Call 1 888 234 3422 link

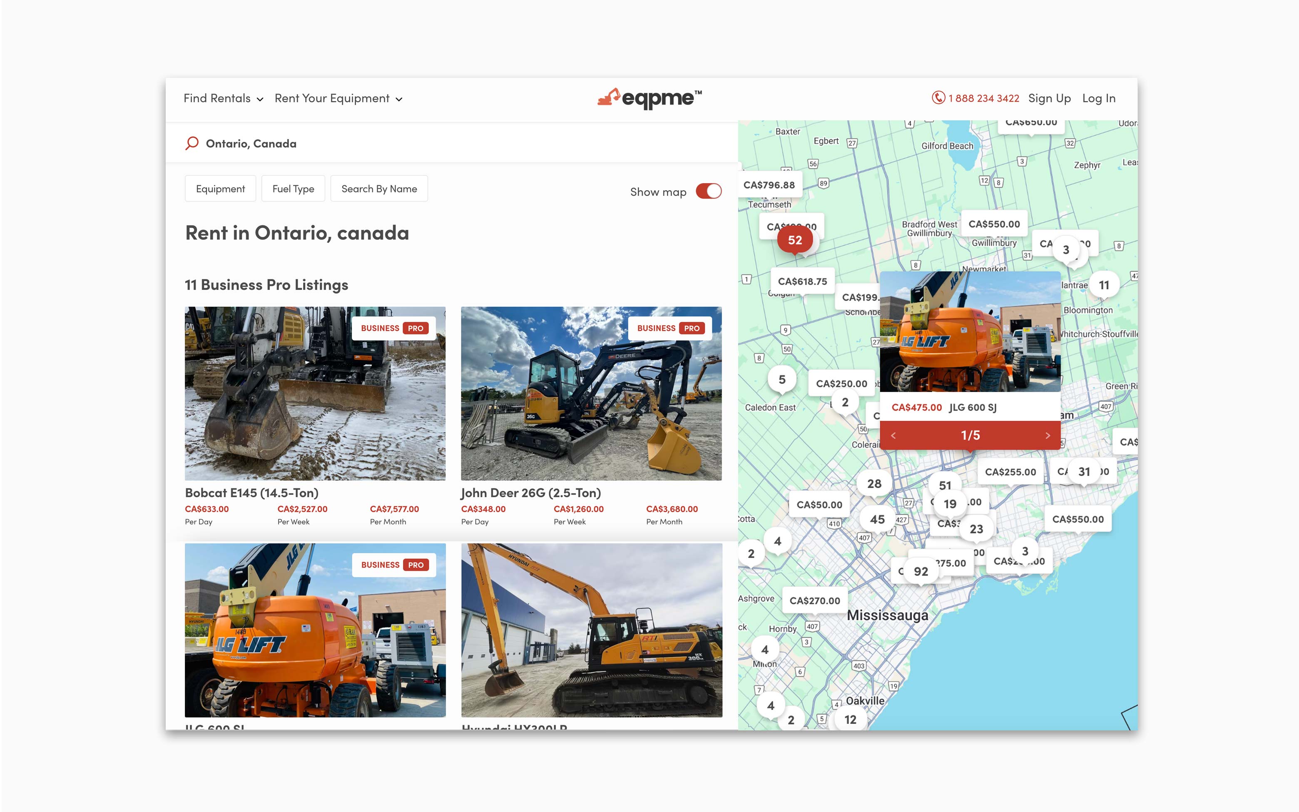[983, 98]
